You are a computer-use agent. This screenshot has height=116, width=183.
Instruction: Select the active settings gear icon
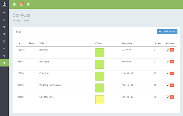click(x=4, y=63)
